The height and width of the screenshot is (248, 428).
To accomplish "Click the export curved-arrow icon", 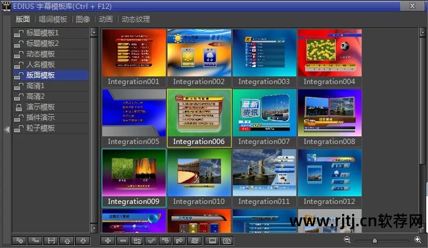I will [x=180, y=240].
